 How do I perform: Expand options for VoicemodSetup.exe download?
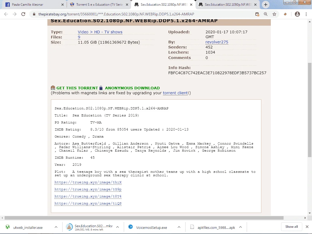(179, 227)
